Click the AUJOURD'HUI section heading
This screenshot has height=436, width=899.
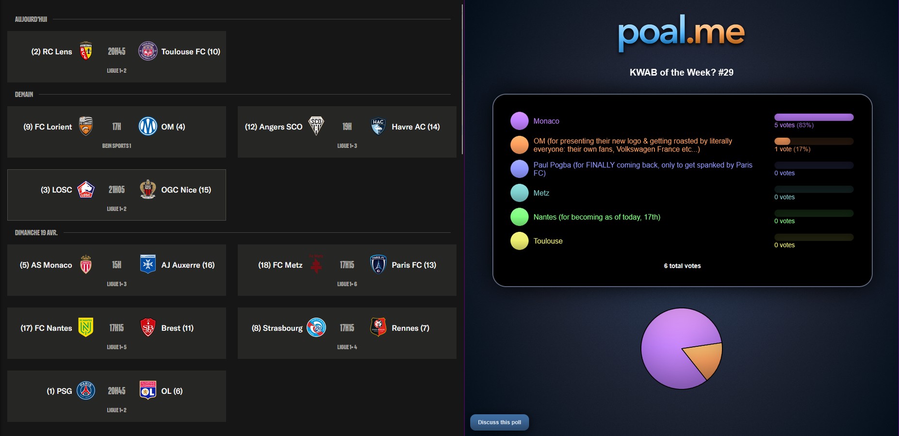tap(31, 19)
